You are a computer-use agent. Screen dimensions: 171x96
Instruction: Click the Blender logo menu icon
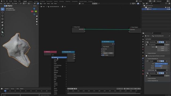coord(1,1)
